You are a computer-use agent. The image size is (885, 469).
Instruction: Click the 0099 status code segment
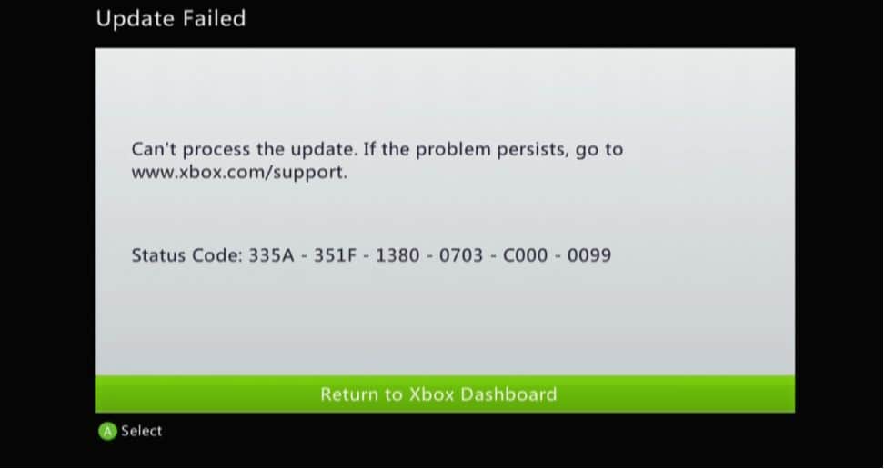point(589,255)
